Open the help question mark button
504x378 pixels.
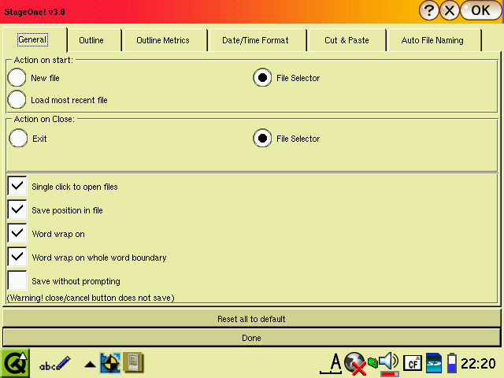point(428,10)
